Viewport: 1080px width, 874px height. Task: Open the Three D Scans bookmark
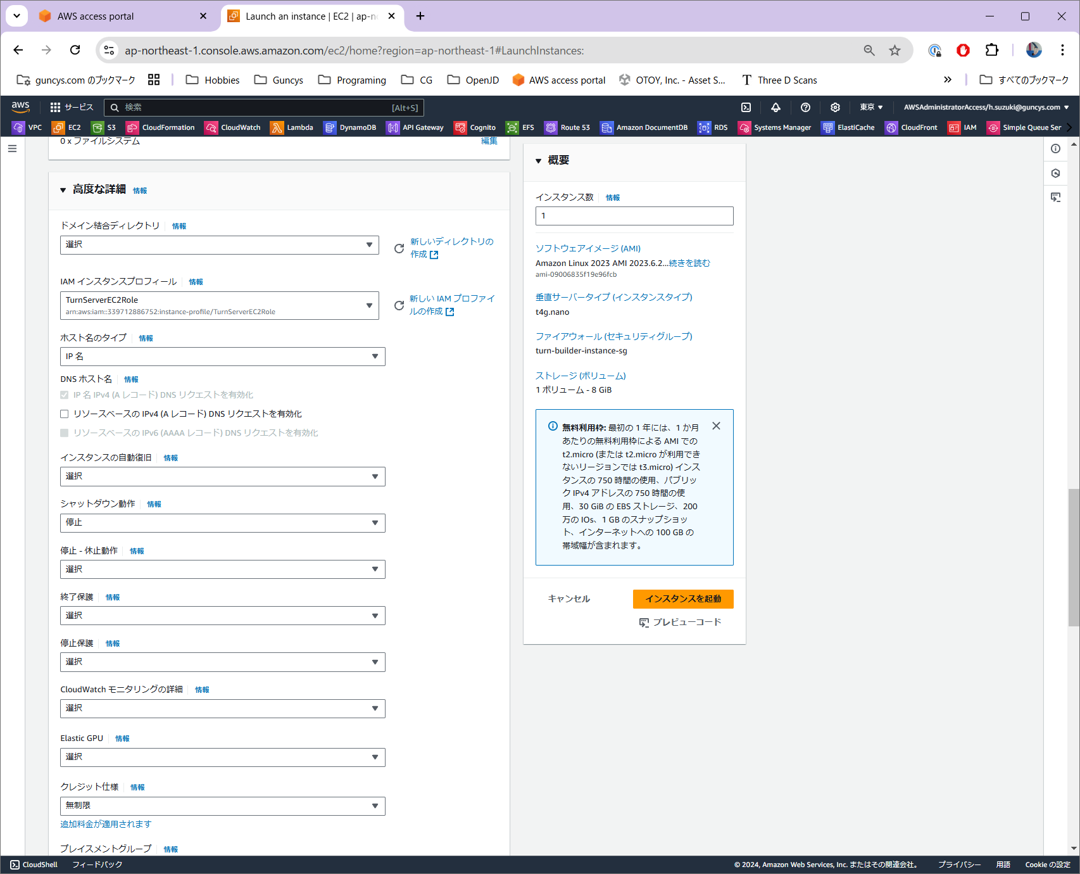coord(779,80)
